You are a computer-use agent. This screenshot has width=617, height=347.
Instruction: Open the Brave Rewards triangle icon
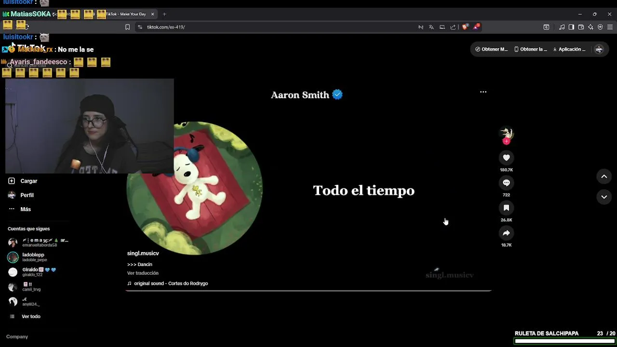coord(476,27)
